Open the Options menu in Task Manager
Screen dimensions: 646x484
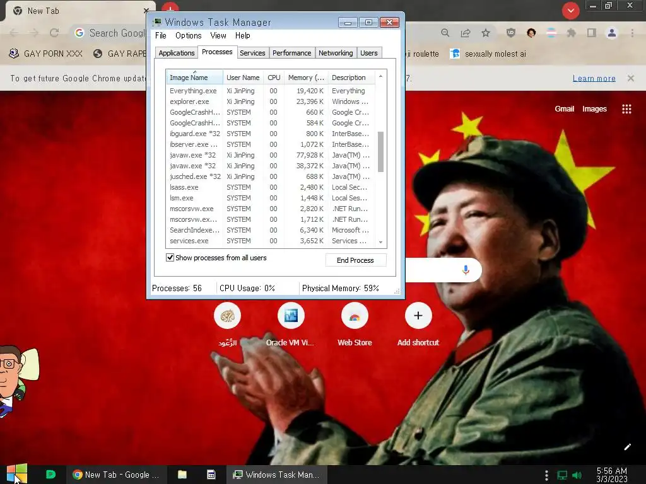click(188, 36)
